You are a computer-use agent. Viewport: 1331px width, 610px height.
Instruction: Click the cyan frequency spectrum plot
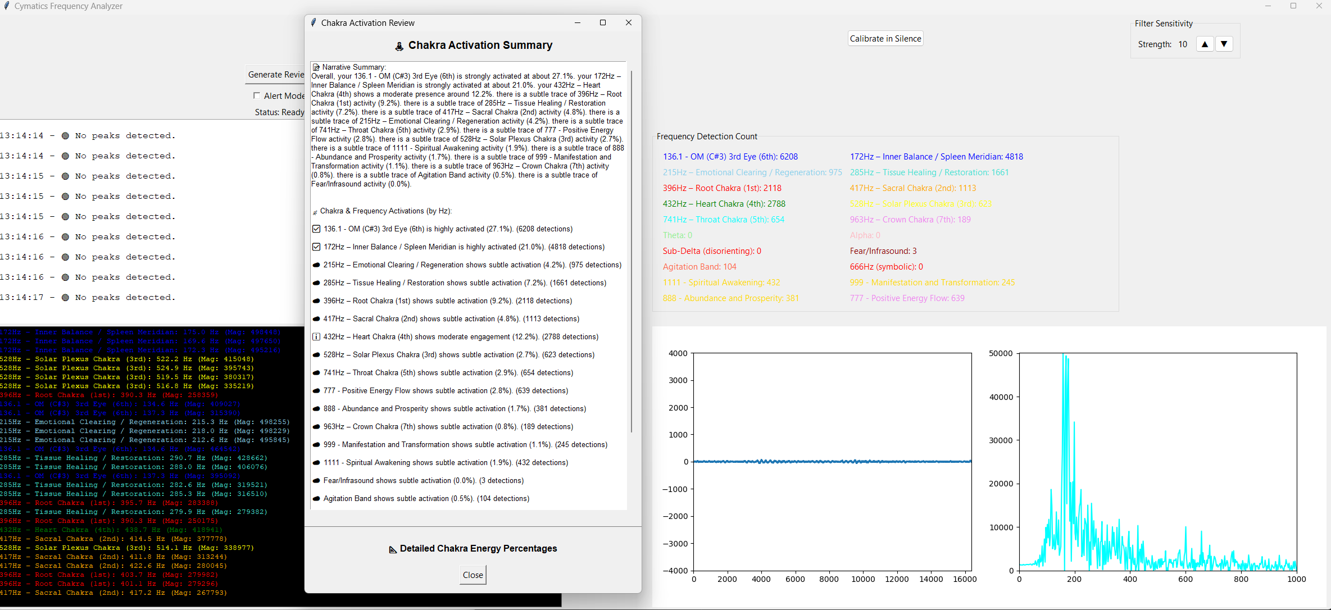(x=1157, y=461)
